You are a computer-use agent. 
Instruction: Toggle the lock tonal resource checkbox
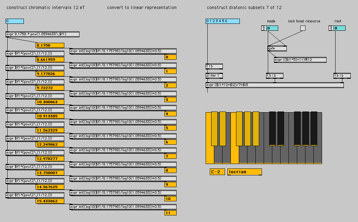point(303,28)
